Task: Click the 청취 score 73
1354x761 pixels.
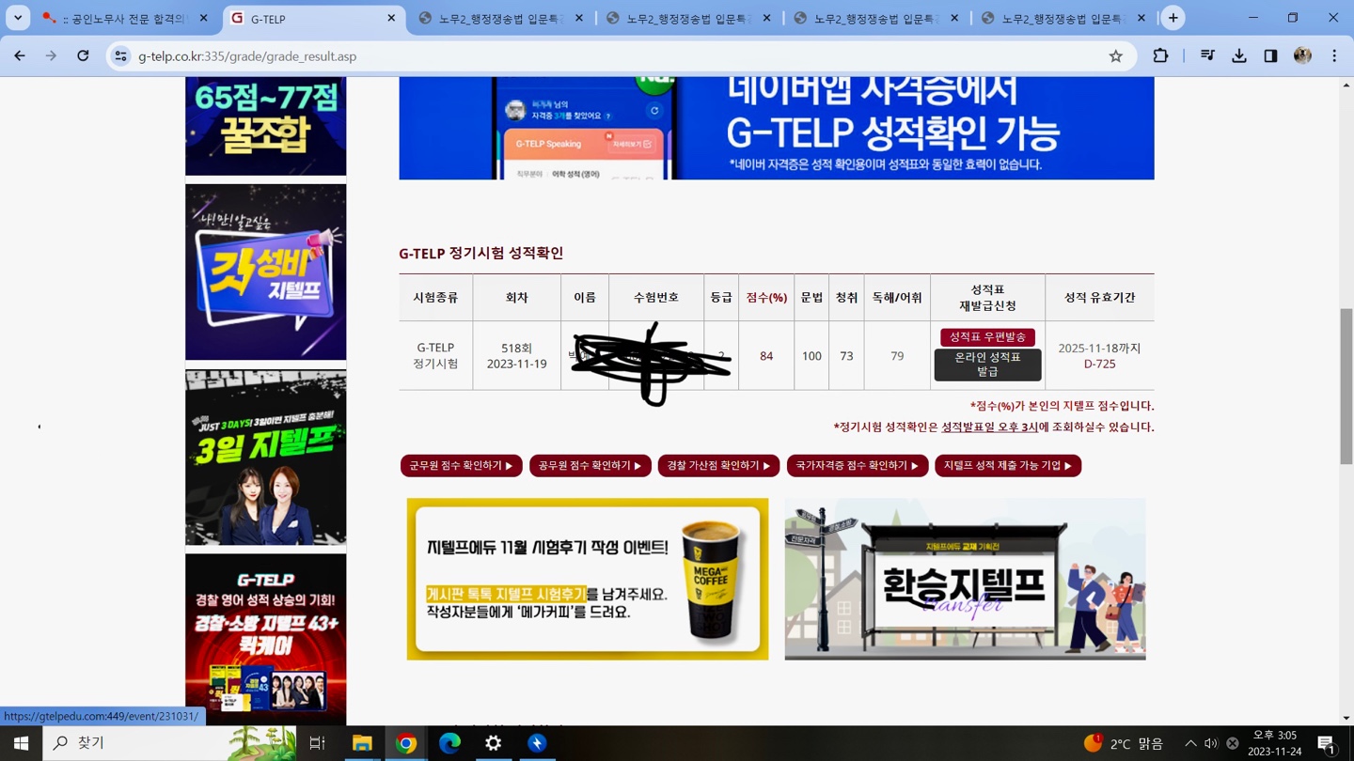Action: pyautogui.click(x=846, y=356)
